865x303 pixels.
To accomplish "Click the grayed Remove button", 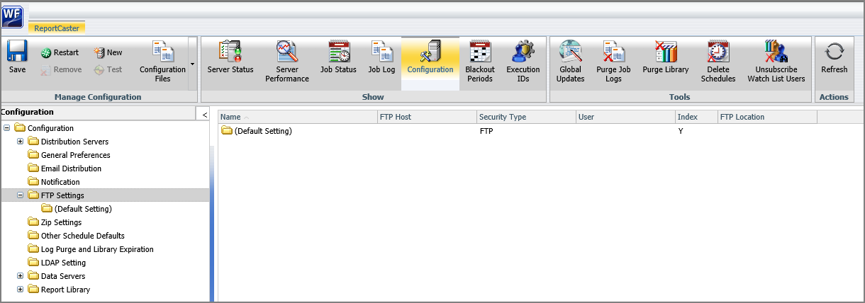I will click(x=61, y=69).
